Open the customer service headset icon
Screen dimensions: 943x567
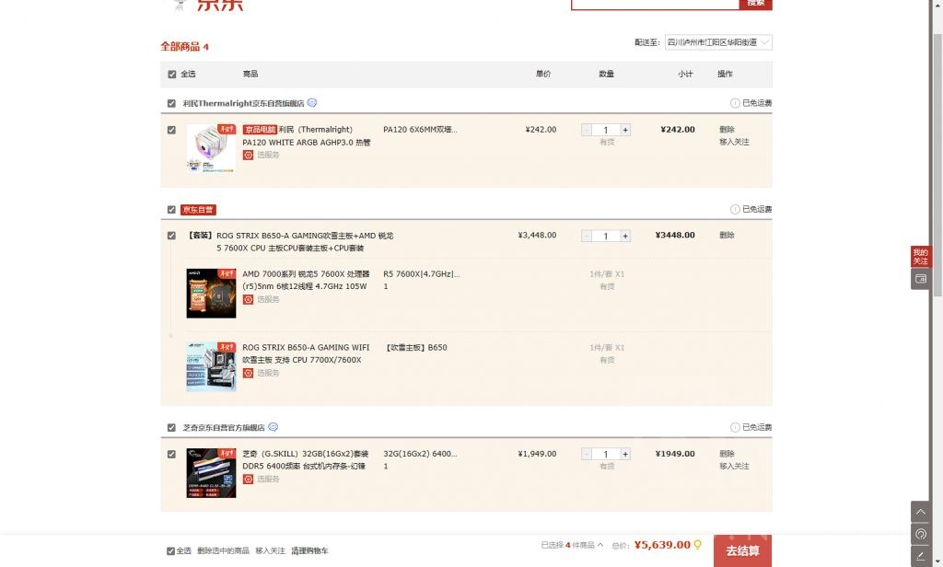(920, 535)
